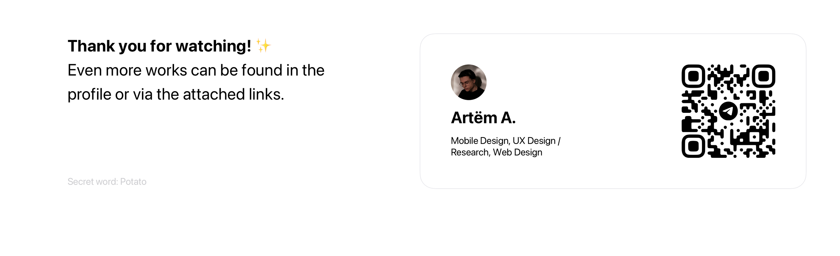Click the sparkles emoji after the heading
This screenshot has width=840, height=256.
coord(263,46)
